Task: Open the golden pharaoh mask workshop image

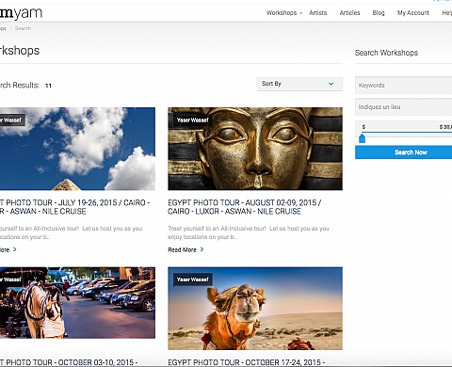Action: [255, 149]
